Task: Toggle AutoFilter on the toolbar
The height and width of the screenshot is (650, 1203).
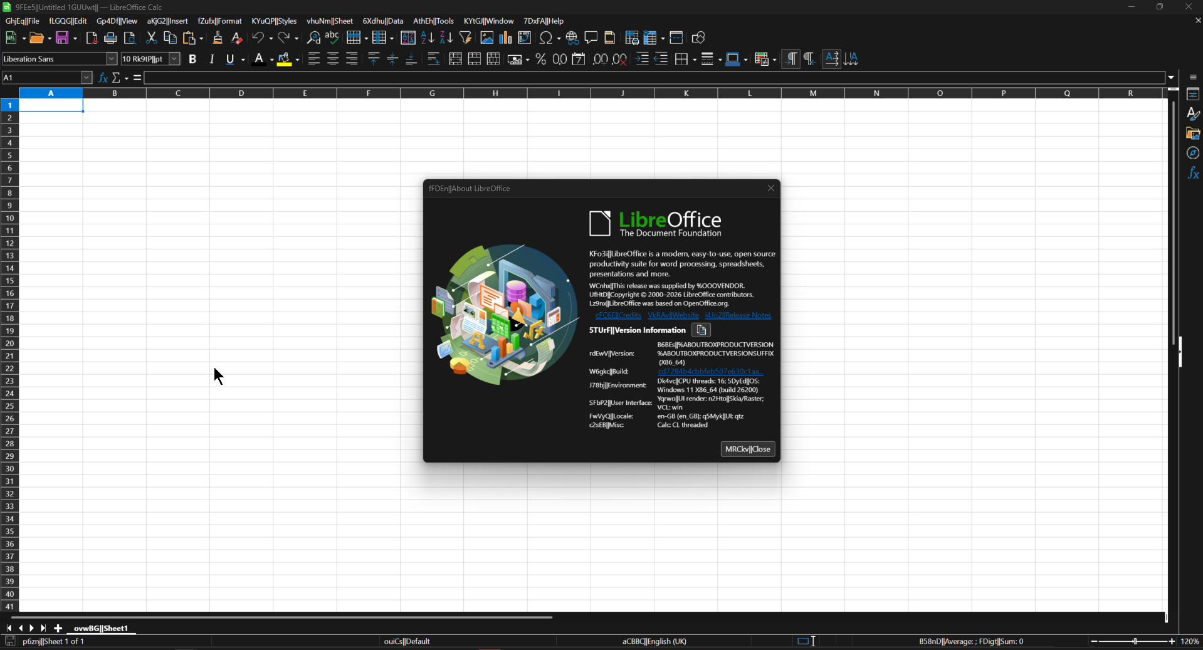Action: pyautogui.click(x=466, y=38)
